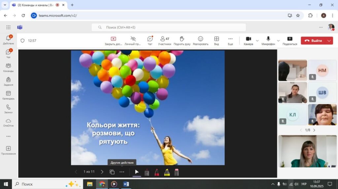
Task: Expand the microphone options dropdown arrow
Action: 278,41
